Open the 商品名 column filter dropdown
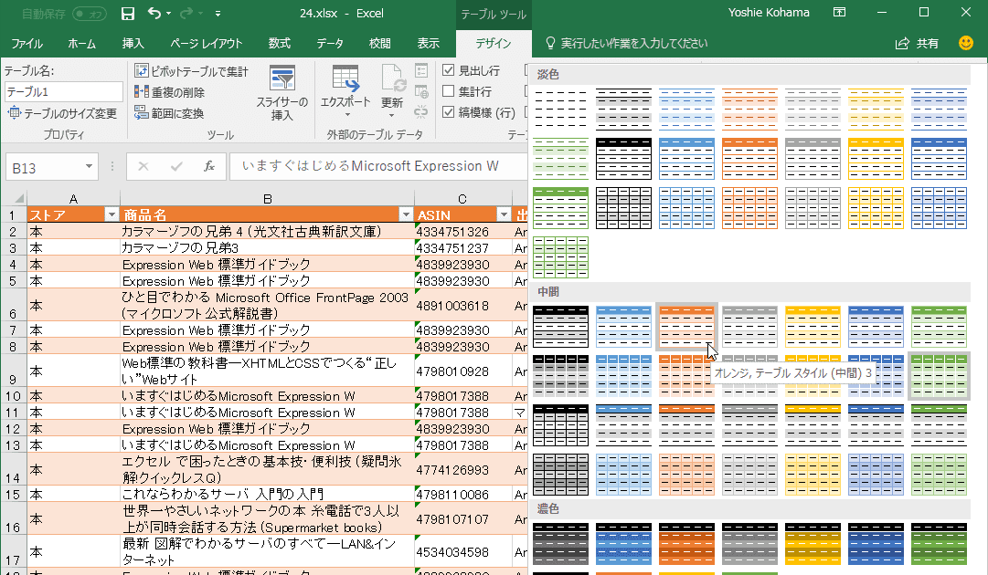 (x=406, y=214)
